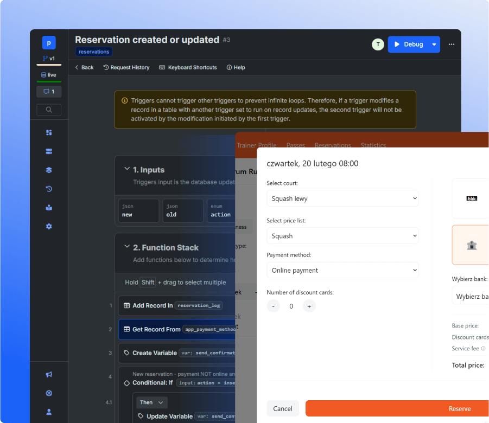This screenshot has width=489, height=423.
Task: Open the Keyboard Shortcuts menu item
Action: click(188, 67)
